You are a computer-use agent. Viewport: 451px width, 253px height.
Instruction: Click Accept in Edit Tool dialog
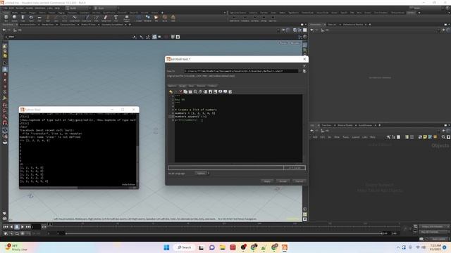click(283, 181)
